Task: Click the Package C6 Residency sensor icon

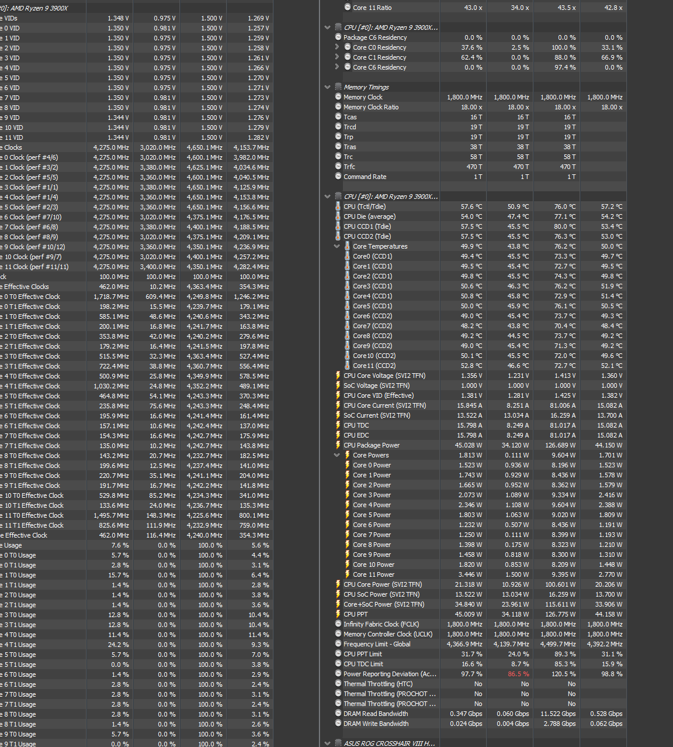Action: click(x=338, y=37)
